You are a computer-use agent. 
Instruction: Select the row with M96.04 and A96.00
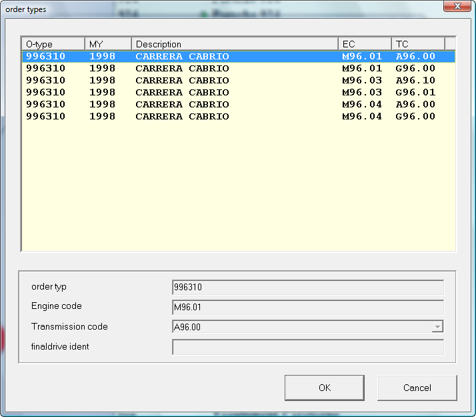click(x=238, y=105)
